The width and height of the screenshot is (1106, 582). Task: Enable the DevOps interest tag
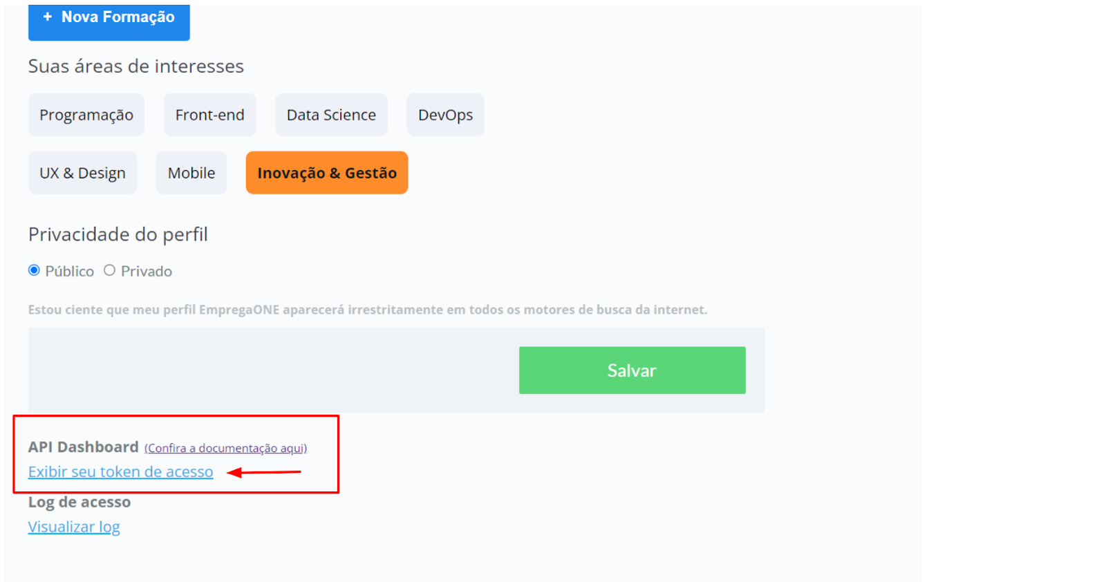coord(445,114)
